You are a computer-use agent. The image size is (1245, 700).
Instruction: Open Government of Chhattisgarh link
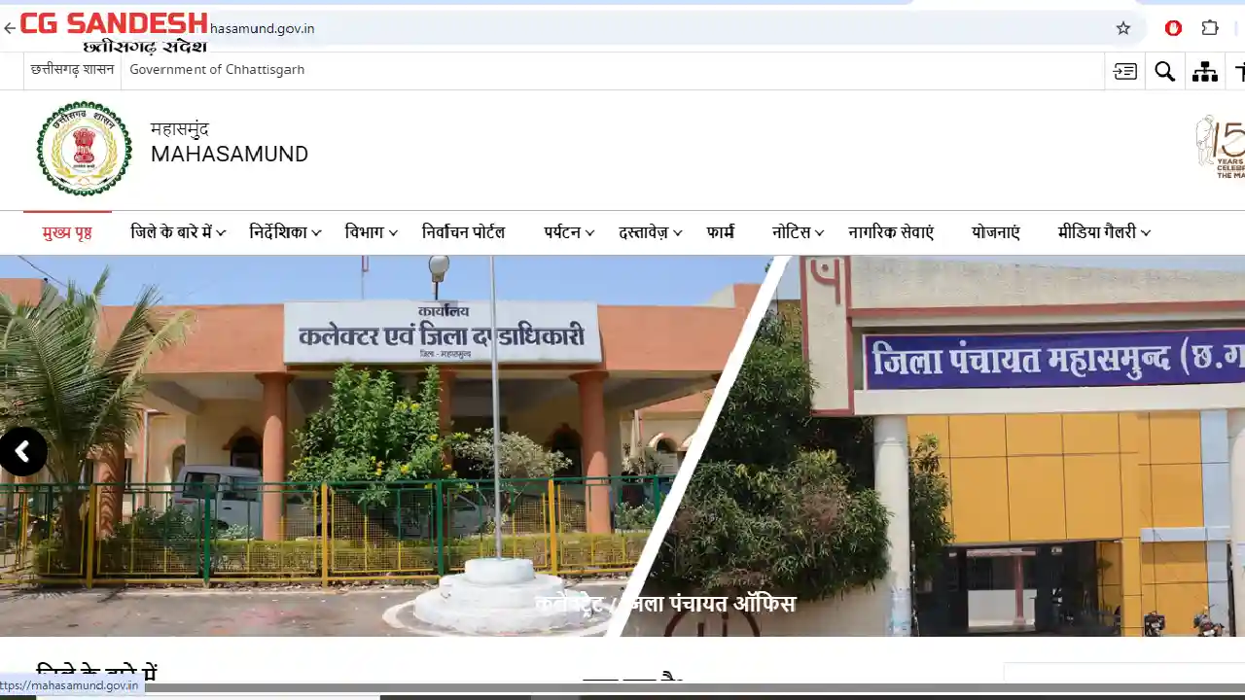pos(217,70)
